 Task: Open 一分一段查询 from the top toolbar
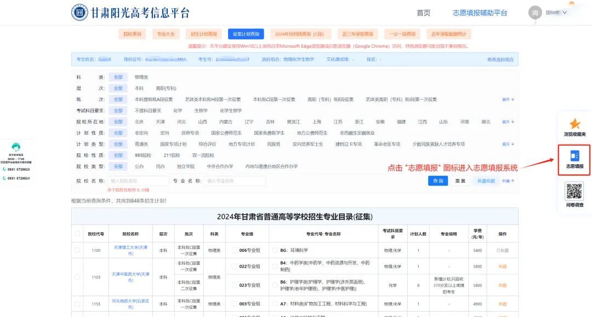(404, 33)
